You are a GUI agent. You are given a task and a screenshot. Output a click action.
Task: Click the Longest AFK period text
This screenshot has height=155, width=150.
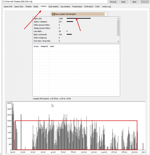coord(52,99)
